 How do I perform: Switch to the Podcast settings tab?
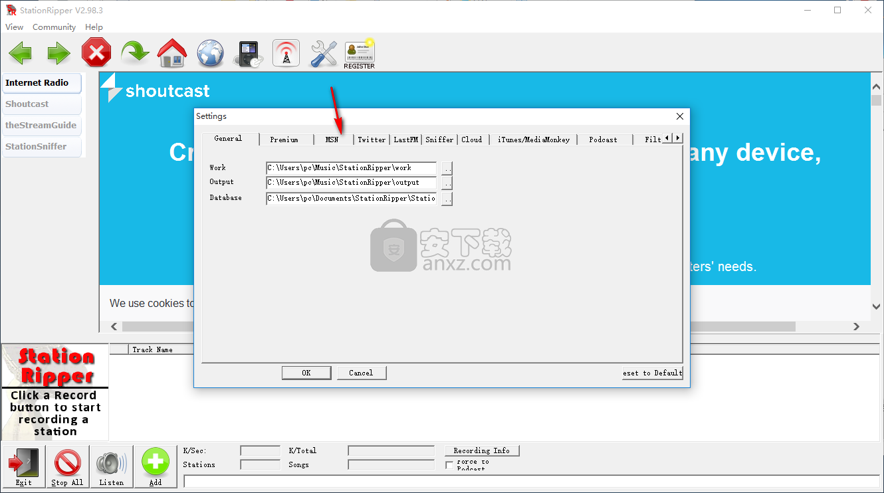(x=603, y=140)
